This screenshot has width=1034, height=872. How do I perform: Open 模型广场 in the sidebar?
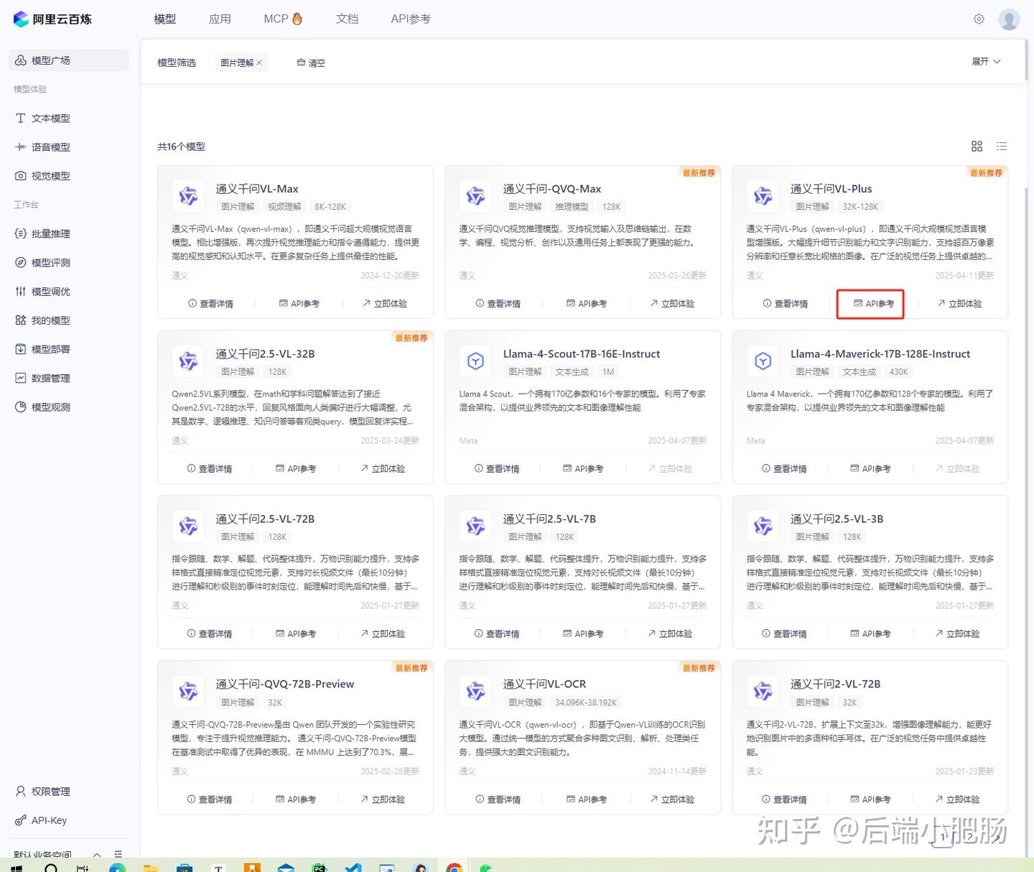pyautogui.click(x=69, y=60)
